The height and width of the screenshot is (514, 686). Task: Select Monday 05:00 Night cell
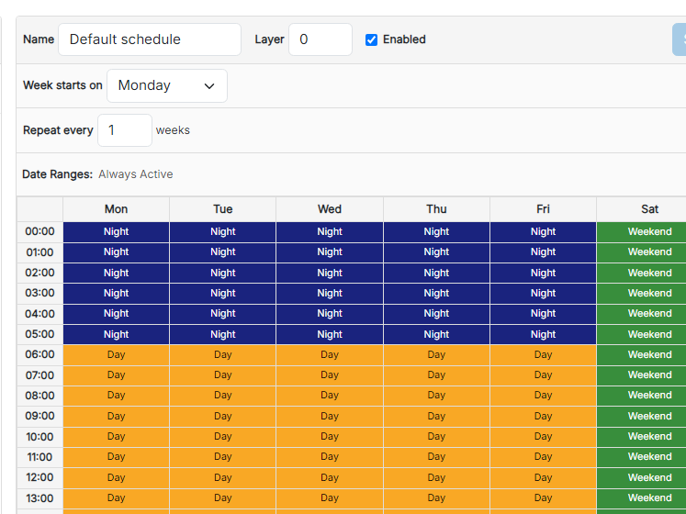pos(116,334)
